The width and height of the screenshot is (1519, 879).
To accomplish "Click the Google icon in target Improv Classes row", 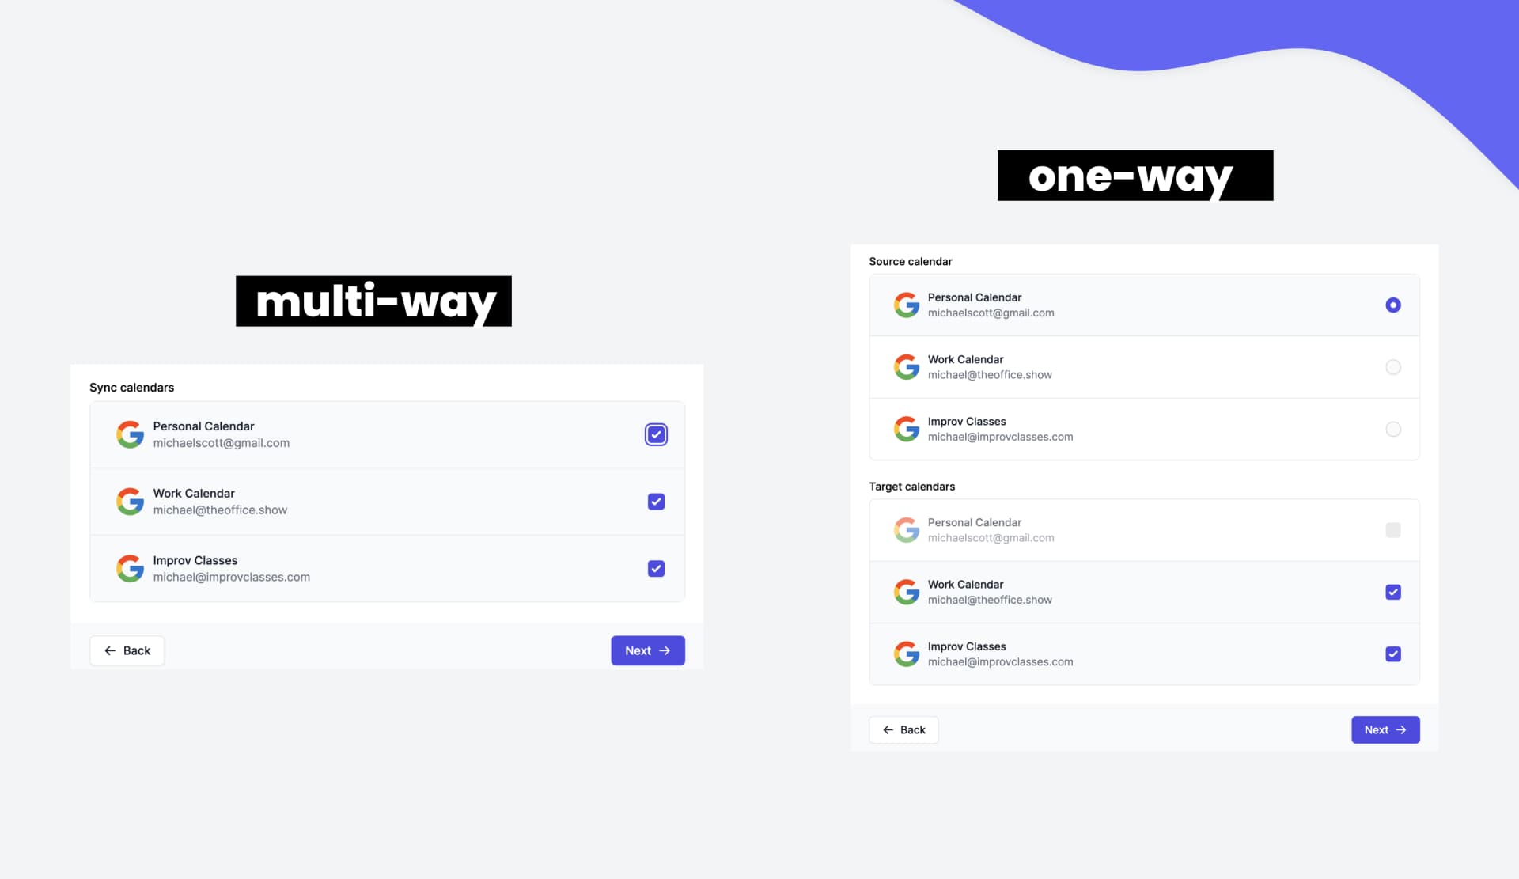I will coord(906,653).
